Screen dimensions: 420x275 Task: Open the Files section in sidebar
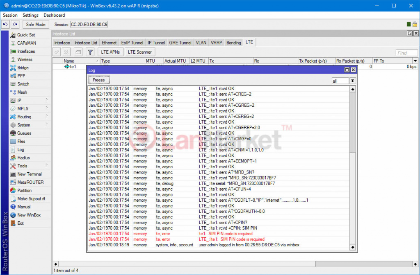(x=21, y=141)
